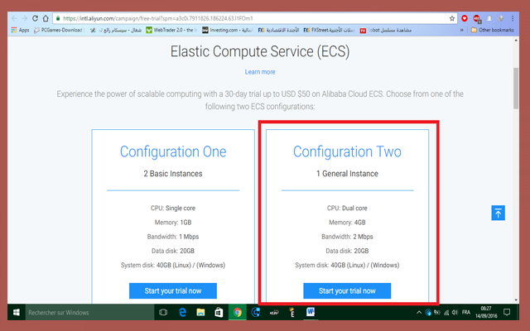Launch Microsoft Edge from the taskbar
530x331 pixels.
pos(182,313)
